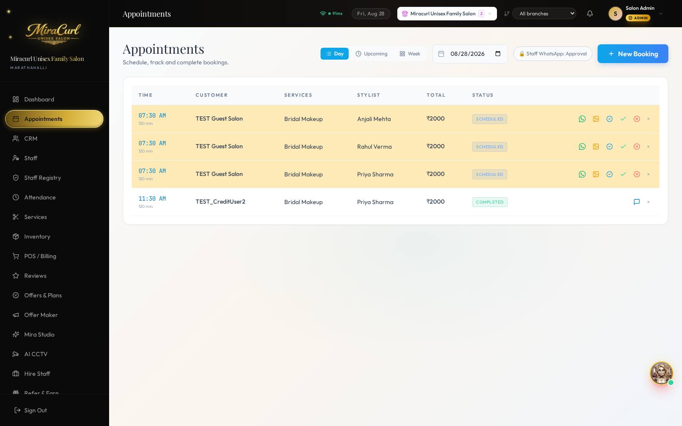Viewport: 682px width, 426px height.
Task: Click the COMPLETED status badge
Action: (x=490, y=202)
